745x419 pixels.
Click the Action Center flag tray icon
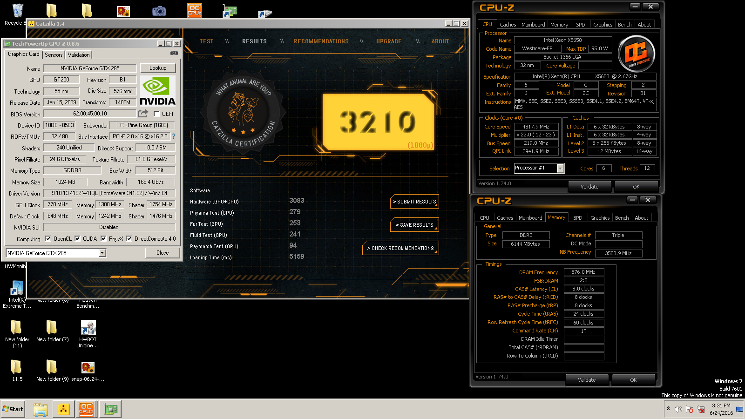689,409
